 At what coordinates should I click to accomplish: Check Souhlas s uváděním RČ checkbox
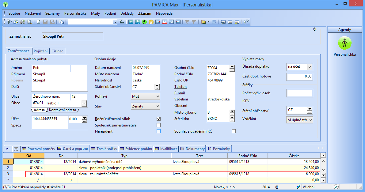click(234, 131)
